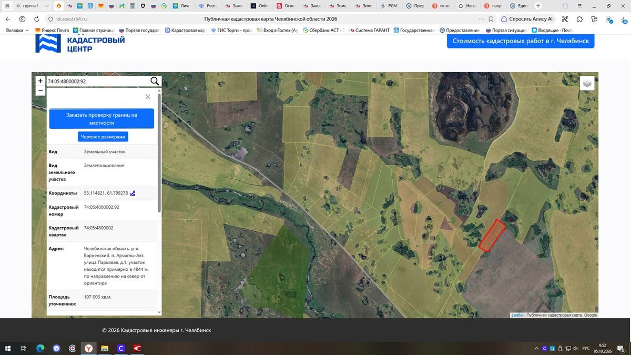
Task: Zoom out the map with the minus button
Action: point(40,90)
